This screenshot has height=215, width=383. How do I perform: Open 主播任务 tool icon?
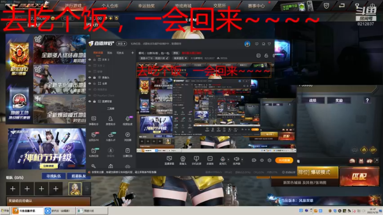(127, 152)
